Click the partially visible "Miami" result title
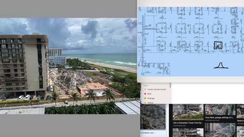This screenshot has height=137, width=244. click(x=241, y=121)
